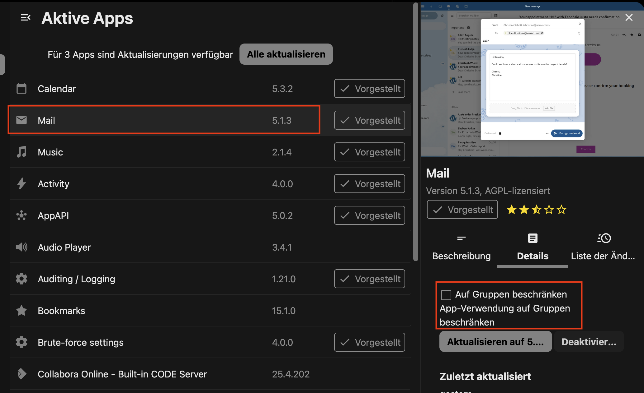
Task: Click the Collabora Online app icon
Action: pos(21,374)
